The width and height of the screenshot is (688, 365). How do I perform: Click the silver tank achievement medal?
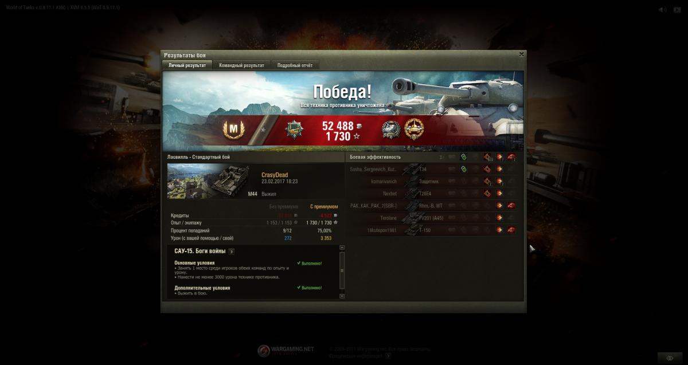(391, 130)
